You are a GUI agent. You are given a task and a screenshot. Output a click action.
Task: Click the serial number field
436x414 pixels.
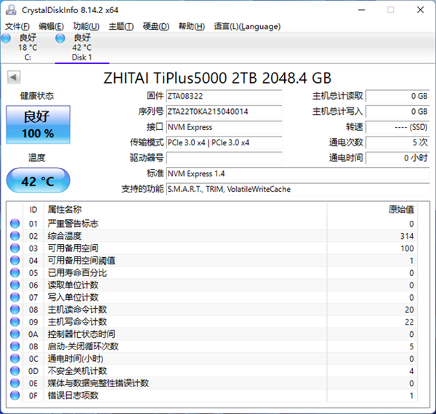[x=223, y=112]
